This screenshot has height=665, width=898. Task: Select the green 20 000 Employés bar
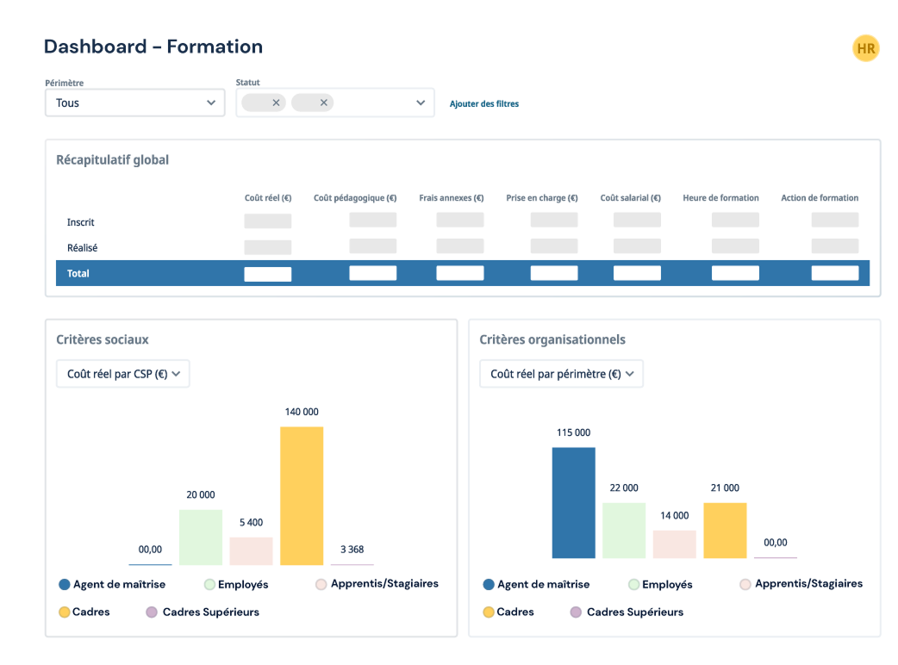(201, 537)
